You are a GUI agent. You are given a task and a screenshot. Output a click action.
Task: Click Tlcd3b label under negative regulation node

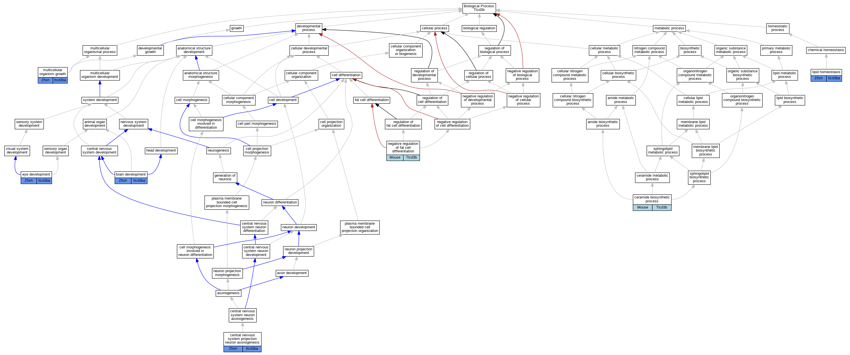click(411, 157)
